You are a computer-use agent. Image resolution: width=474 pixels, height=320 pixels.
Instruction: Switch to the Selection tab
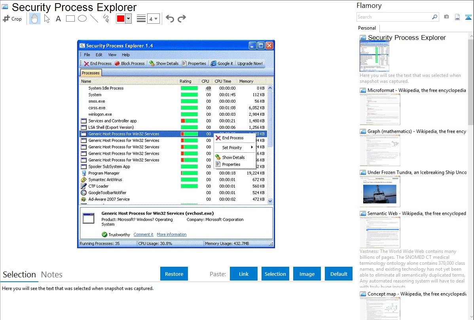[19, 275]
